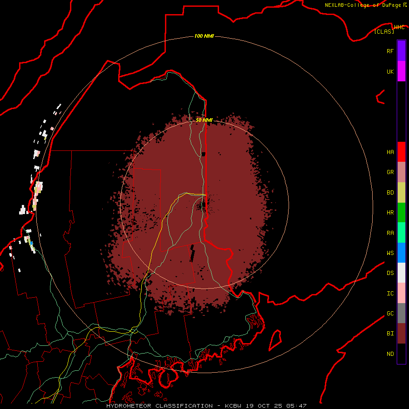Click the 50 NMI range ring label
The height and width of the screenshot is (409, 409).
204,120
